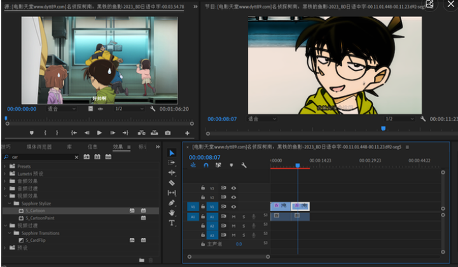Toggle nest sequence insert mode
Screen dimensions: 458x267
pos(193,166)
